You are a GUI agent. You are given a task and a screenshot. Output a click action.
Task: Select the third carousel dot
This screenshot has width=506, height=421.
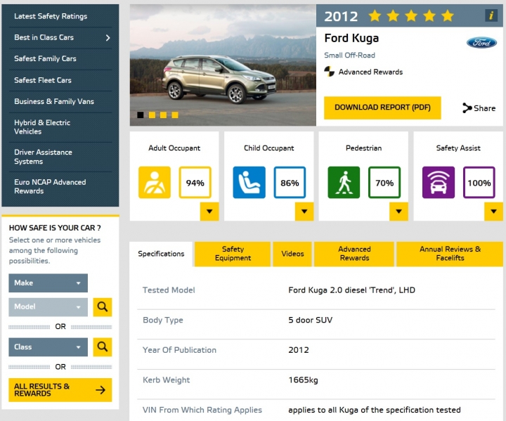tap(163, 115)
